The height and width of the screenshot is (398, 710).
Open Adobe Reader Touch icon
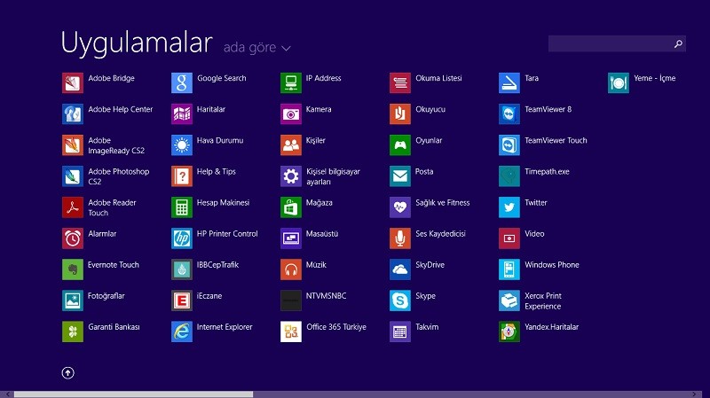pyautogui.click(x=73, y=207)
